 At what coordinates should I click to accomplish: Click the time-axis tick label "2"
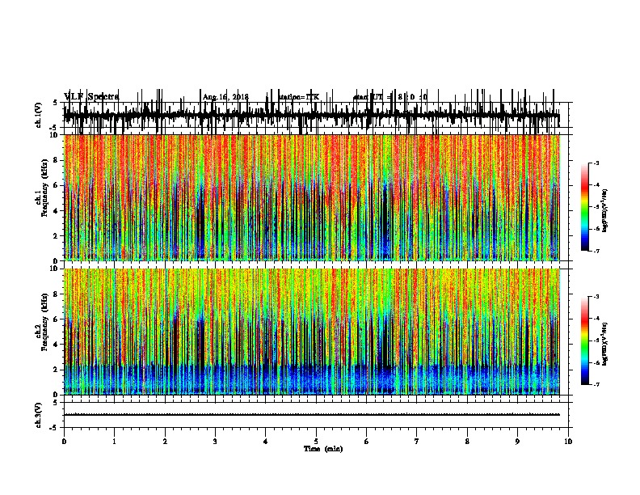165,442
